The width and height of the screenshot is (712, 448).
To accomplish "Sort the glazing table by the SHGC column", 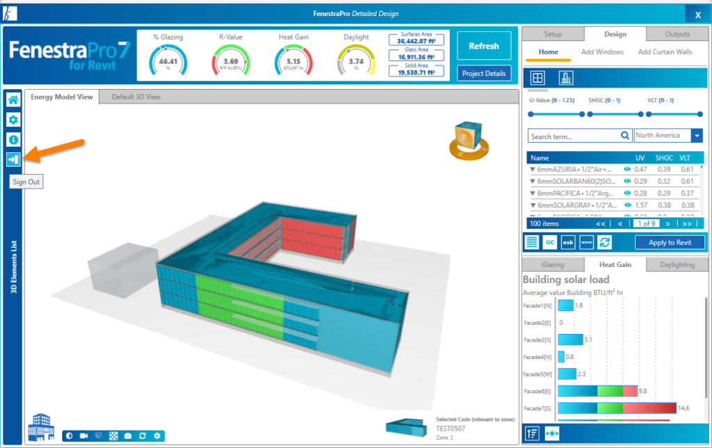I will (x=664, y=158).
